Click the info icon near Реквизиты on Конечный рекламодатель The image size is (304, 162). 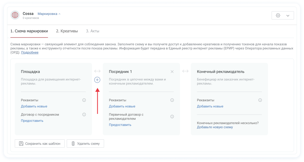260,100
